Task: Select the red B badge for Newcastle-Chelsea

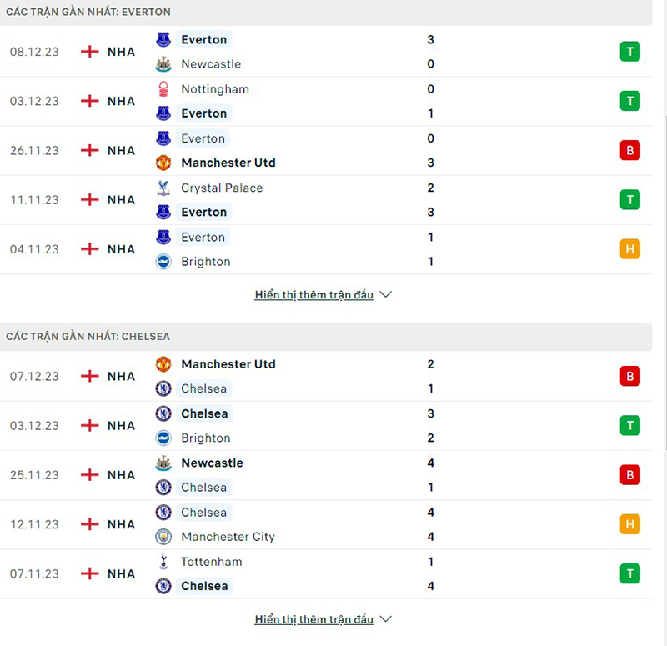Action: pos(629,475)
